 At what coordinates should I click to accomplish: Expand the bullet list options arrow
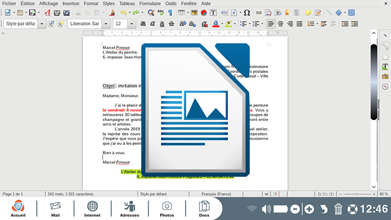coord(249,24)
